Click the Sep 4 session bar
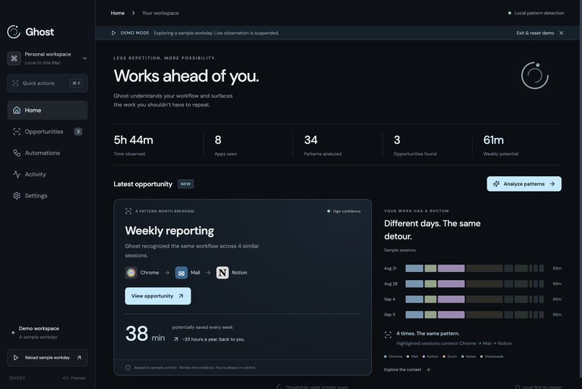582x389 pixels. click(x=474, y=300)
